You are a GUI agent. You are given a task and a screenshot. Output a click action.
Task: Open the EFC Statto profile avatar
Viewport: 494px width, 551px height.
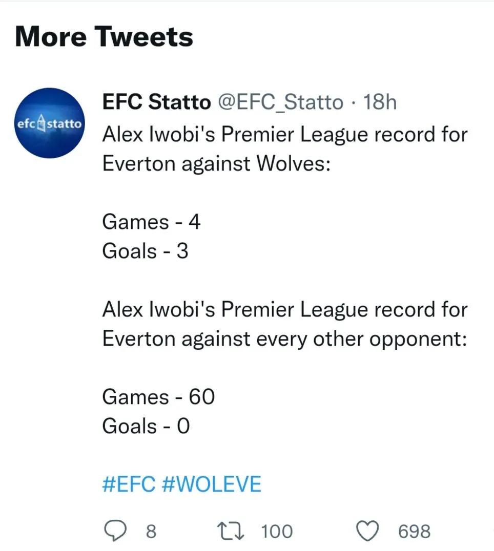(49, 123)
